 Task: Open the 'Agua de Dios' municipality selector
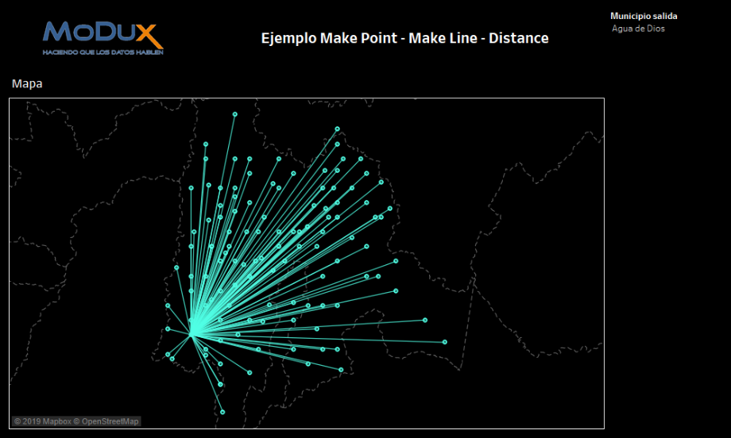[x=638, y=29]
